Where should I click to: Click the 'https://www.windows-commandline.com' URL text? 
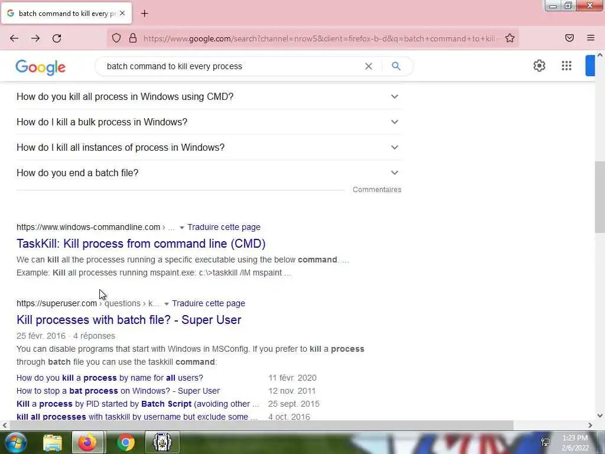point(89,227)
